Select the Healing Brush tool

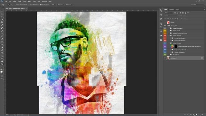click(2, 28)
